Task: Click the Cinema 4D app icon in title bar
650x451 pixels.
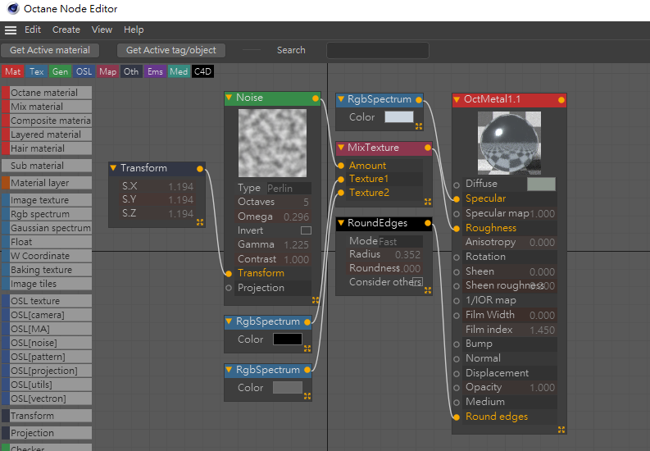Action: click(13, 8)
